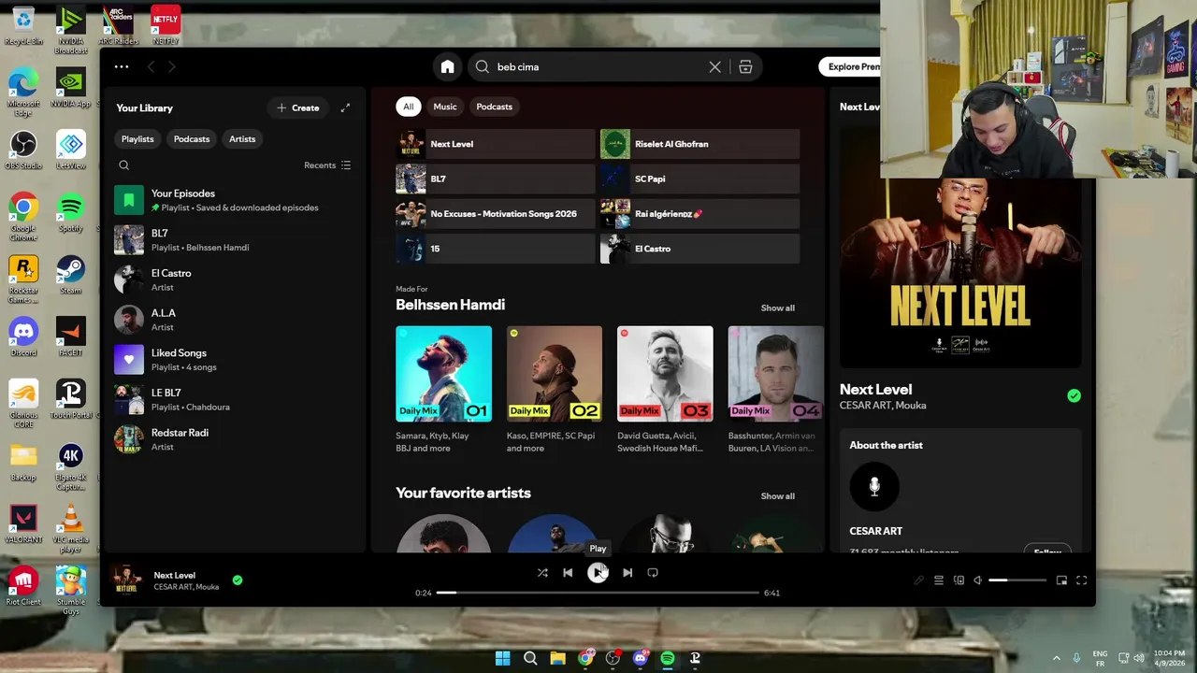Open the 15 shortcut tile

click(495, 249)
